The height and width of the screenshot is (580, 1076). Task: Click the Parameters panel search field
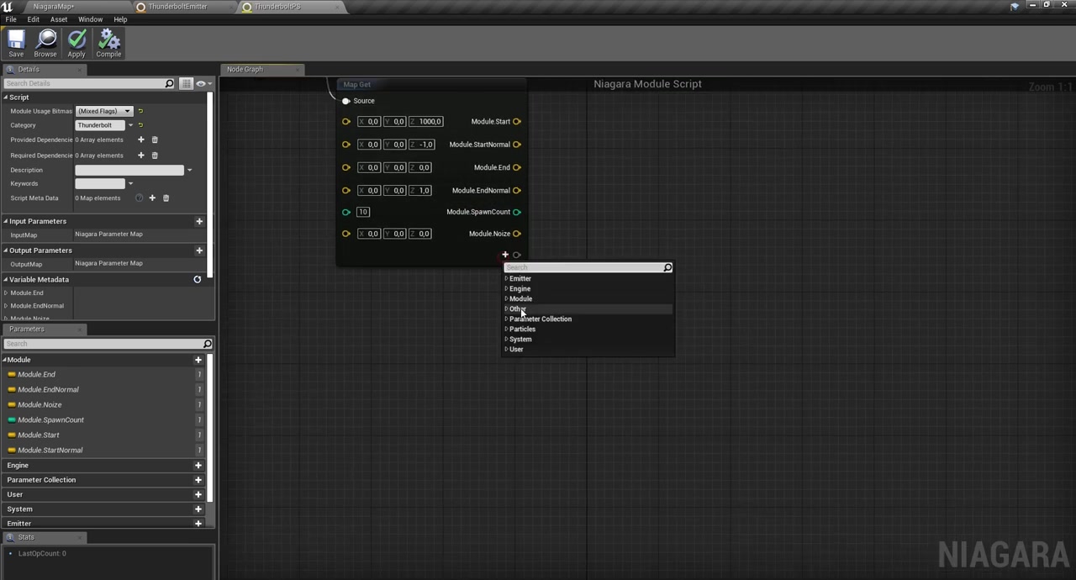101,344
